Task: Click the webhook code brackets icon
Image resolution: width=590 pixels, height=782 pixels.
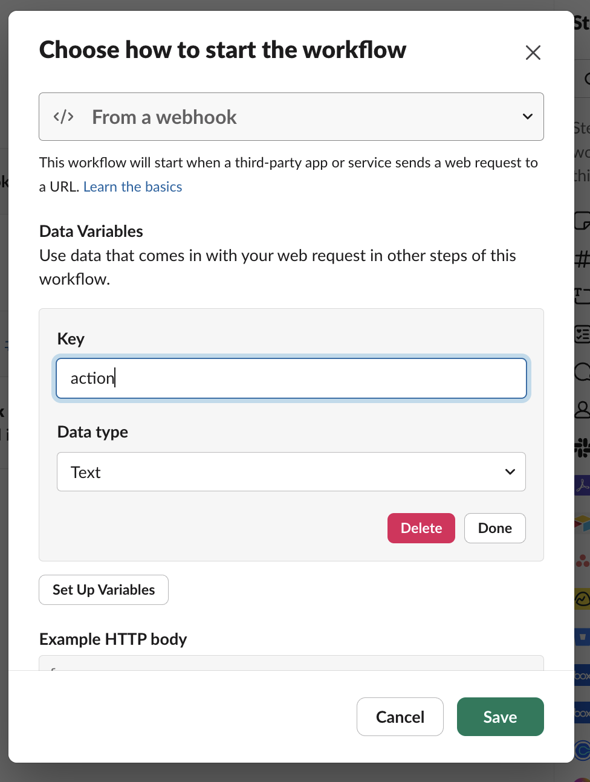Action: point(63,117)
